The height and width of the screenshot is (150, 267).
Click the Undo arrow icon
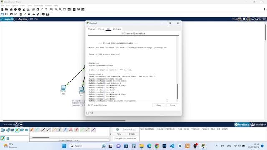42,10
